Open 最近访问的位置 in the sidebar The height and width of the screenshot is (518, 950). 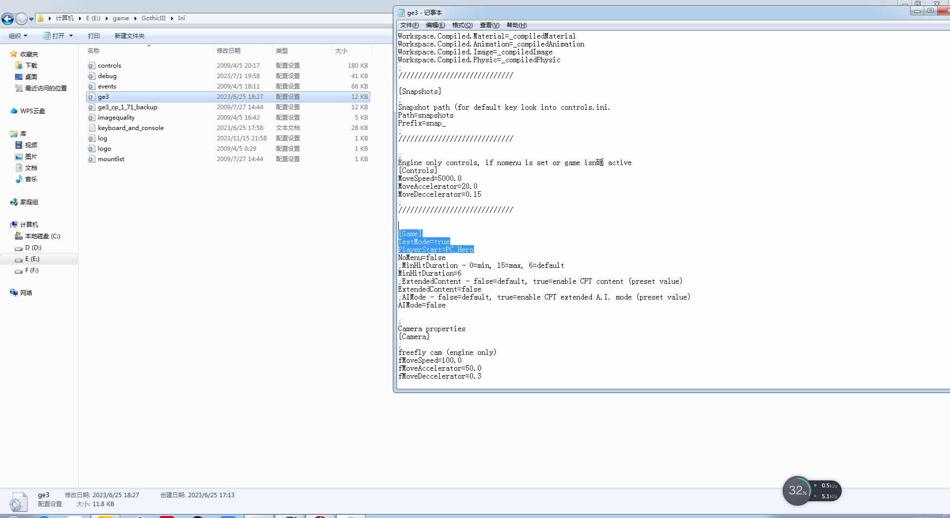pos(46,88)
